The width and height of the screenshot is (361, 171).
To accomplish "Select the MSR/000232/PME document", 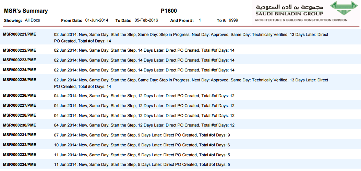I will click(x=20, y=145).
